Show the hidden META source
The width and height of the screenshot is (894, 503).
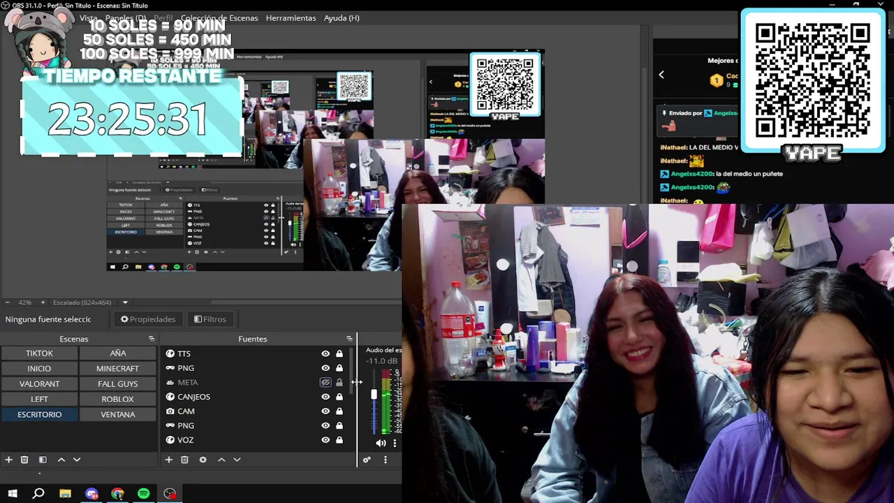[325, 382]
